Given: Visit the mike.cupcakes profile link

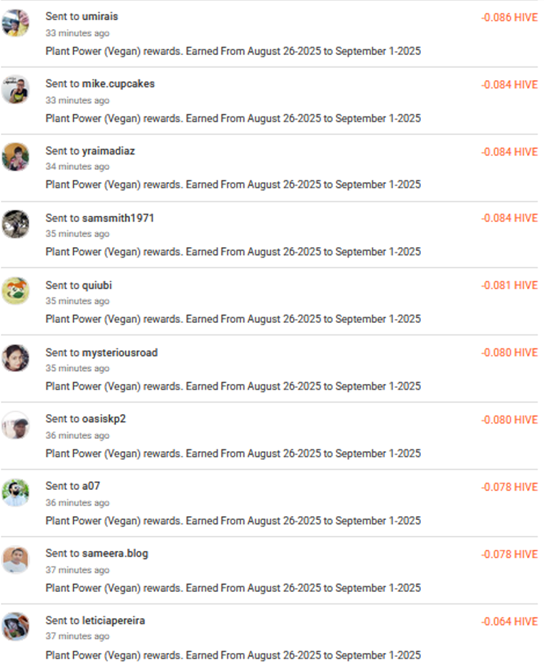Looking at the screenshot, I should click(119, 84).
